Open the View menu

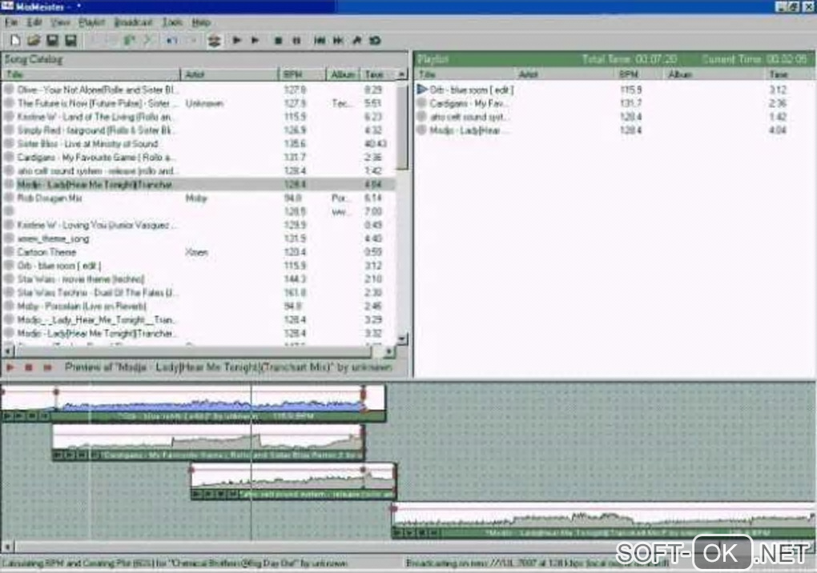click(x=60, y=22)
